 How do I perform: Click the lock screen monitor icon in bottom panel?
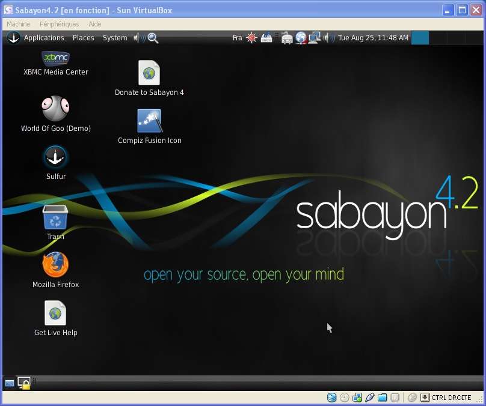(24, 383)
